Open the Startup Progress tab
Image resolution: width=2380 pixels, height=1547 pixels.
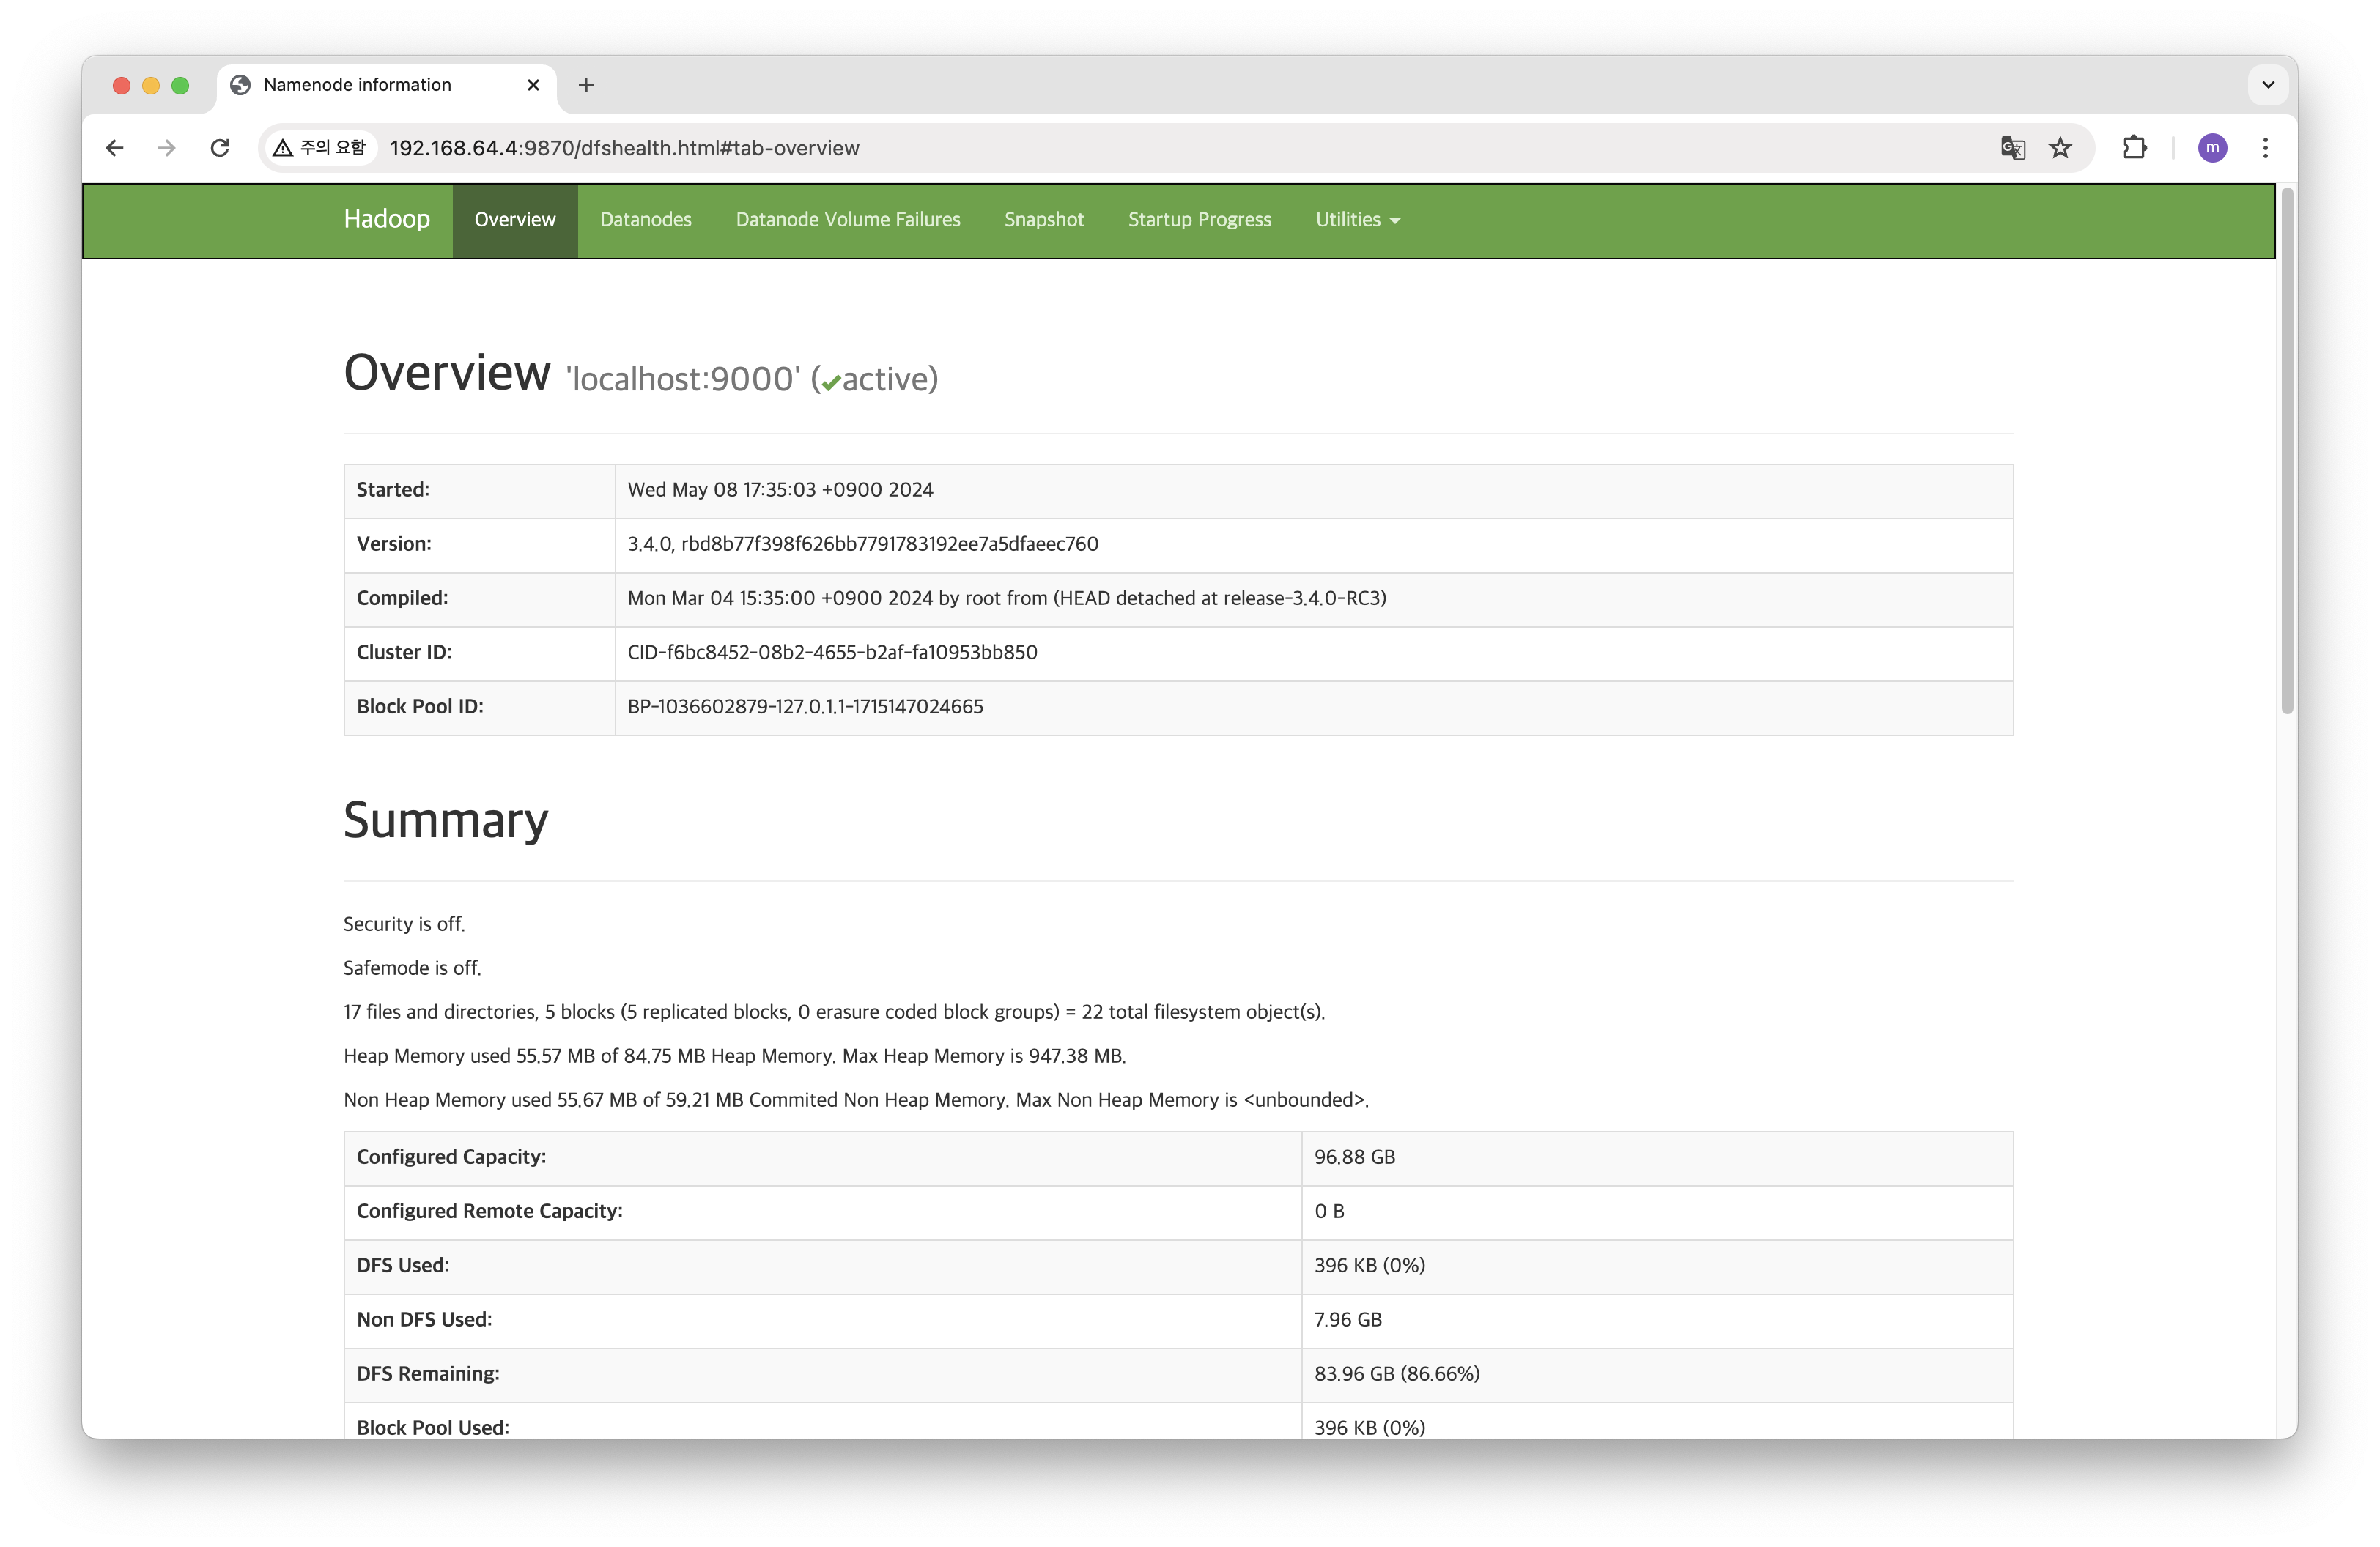pyautogui.click(x=1199, y=220)
